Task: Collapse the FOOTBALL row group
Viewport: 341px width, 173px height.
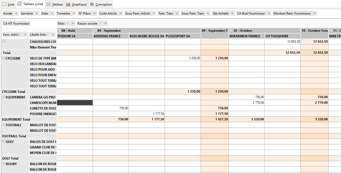Action: pos(4,125)
